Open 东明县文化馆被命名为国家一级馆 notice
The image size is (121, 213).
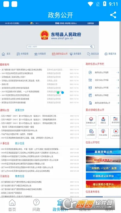click(18, 127)
